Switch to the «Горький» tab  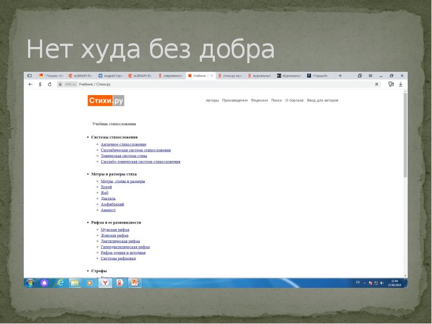tap(319, 76)
